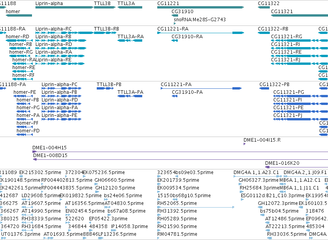328x240 pixels.
Task: Open the CG11321 gene label
Action: coord(282,12)
